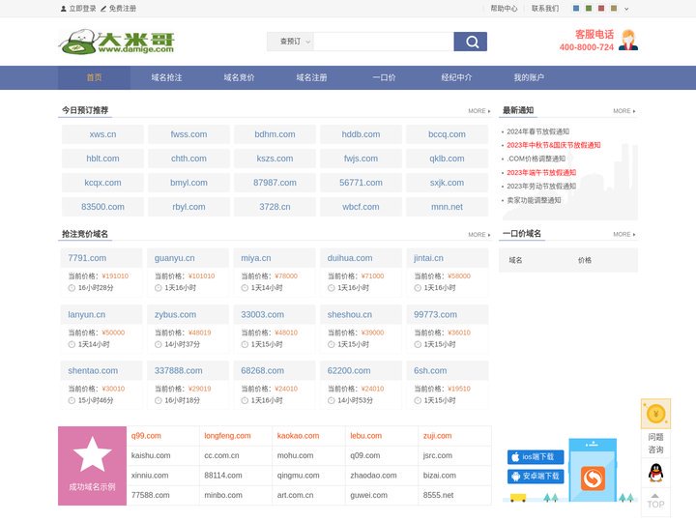Open recommended domain xws.cn
This screenshot has height=522, width=696.
click(103, 134)
